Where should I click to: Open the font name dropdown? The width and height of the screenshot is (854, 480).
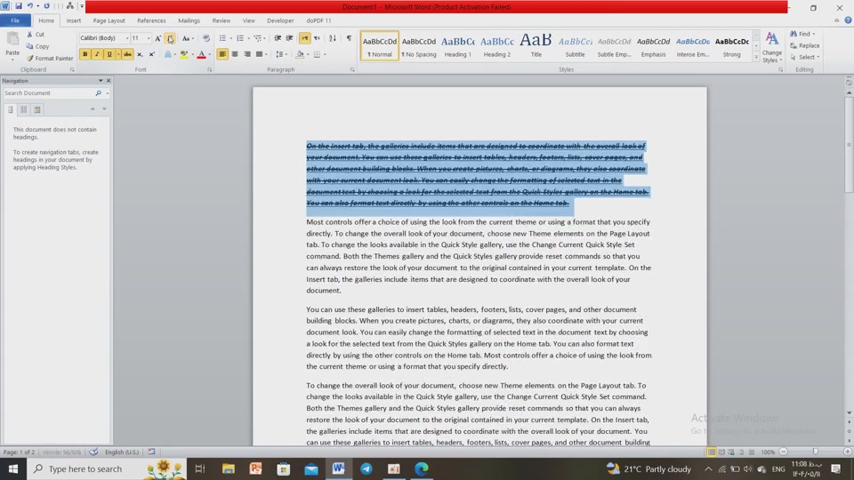pos(126,38)
